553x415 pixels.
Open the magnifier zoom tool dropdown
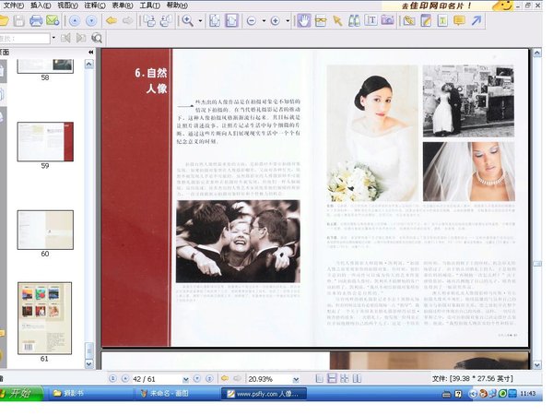coord(200,20)
